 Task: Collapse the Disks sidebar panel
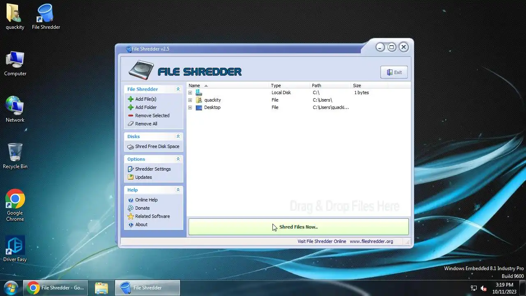coord(178,136)
